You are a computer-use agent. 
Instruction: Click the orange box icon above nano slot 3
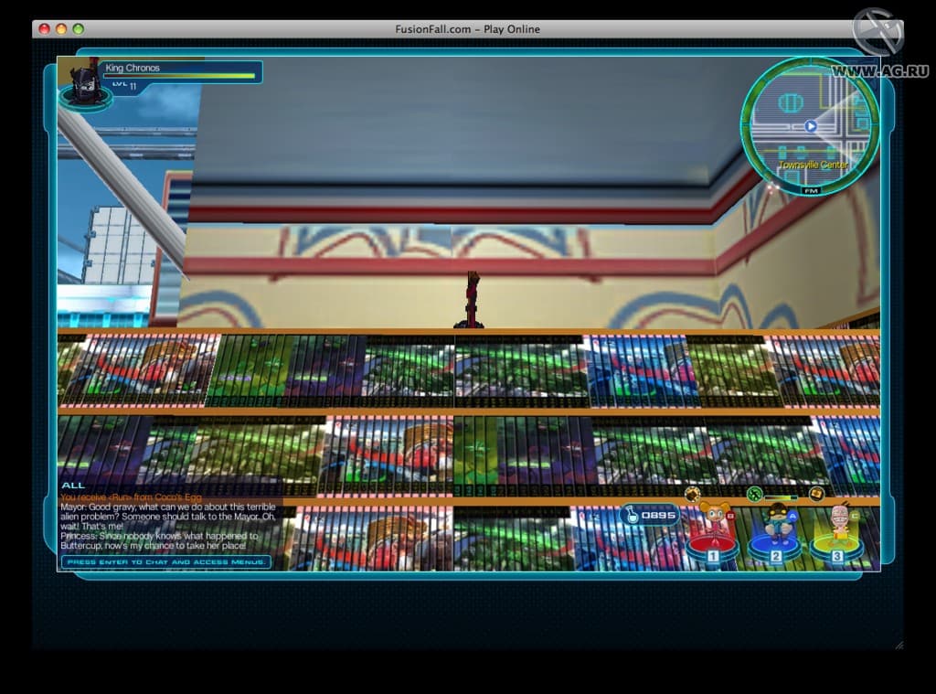[x=816, y=494]
